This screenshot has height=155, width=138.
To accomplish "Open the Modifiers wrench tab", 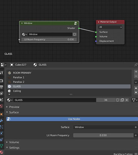I will [1, 120].
